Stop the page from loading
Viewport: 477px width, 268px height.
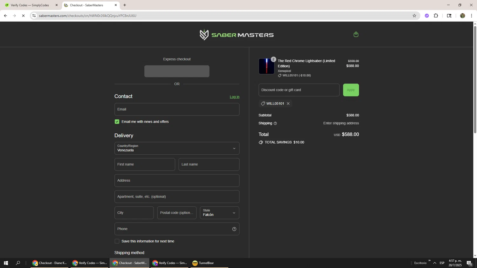tap(23, 16)
